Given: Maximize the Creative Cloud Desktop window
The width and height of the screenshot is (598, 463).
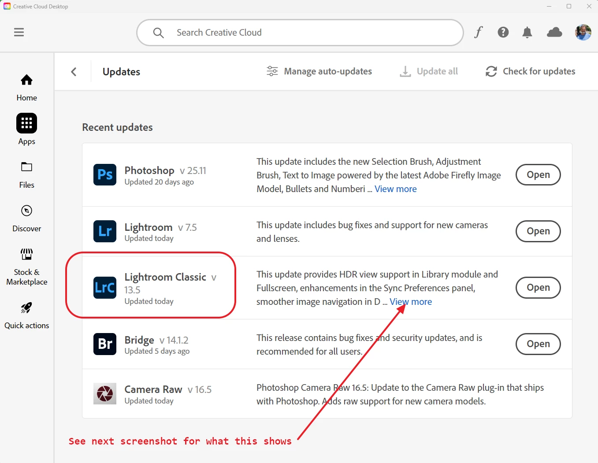Looking at the screenshot, I should (x=569, y=6).
